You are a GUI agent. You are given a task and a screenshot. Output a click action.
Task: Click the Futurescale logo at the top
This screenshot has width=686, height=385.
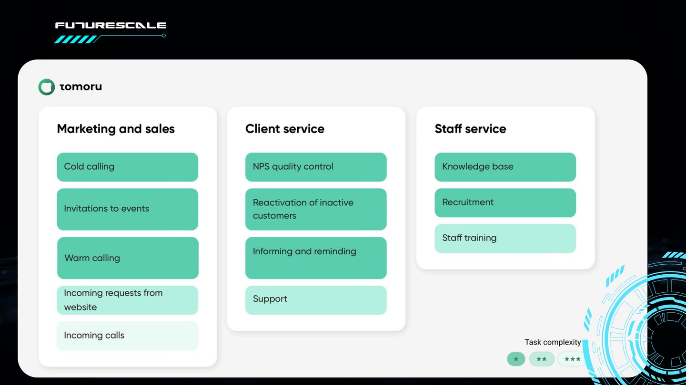click(111, 32)
